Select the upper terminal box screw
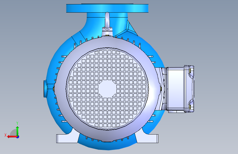The image size is (238, 154). pyautogui.click(x=190, y=70)
